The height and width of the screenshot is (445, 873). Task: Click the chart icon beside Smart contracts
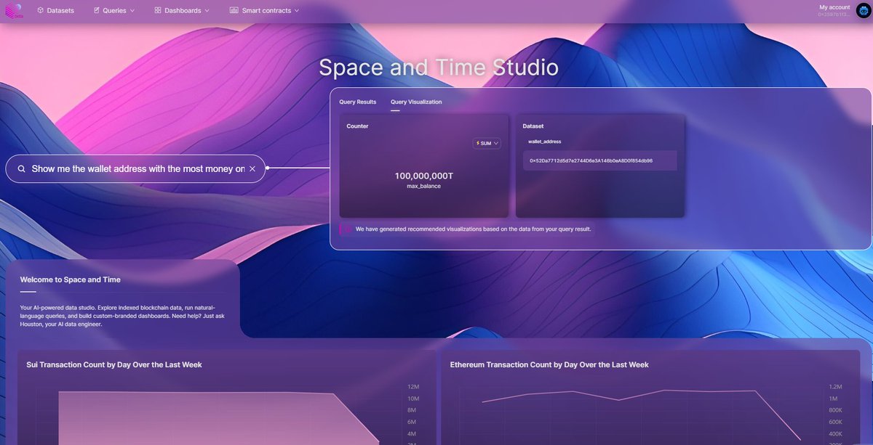pos(234,11)
